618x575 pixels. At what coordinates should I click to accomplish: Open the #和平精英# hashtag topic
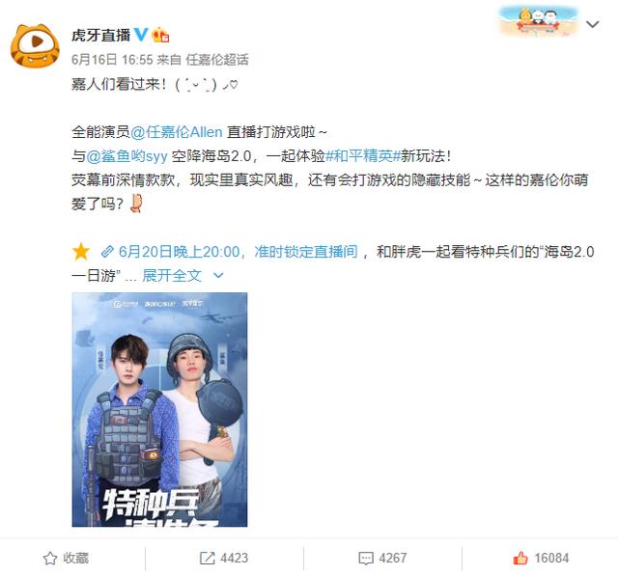click(x=362, y=156)
